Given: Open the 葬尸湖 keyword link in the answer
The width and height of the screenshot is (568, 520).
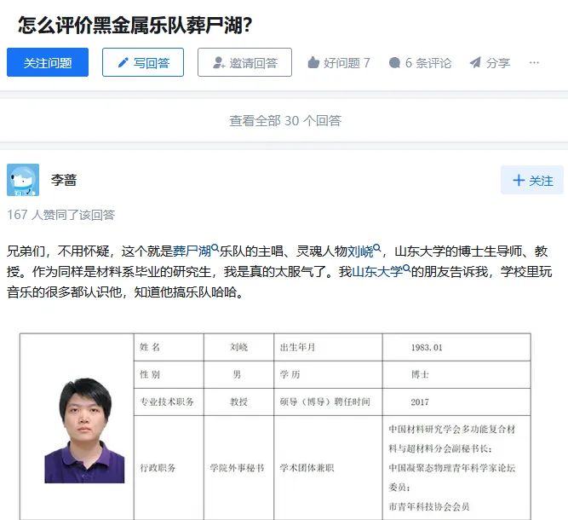Looking at the screenshot, I should (192, 251).
